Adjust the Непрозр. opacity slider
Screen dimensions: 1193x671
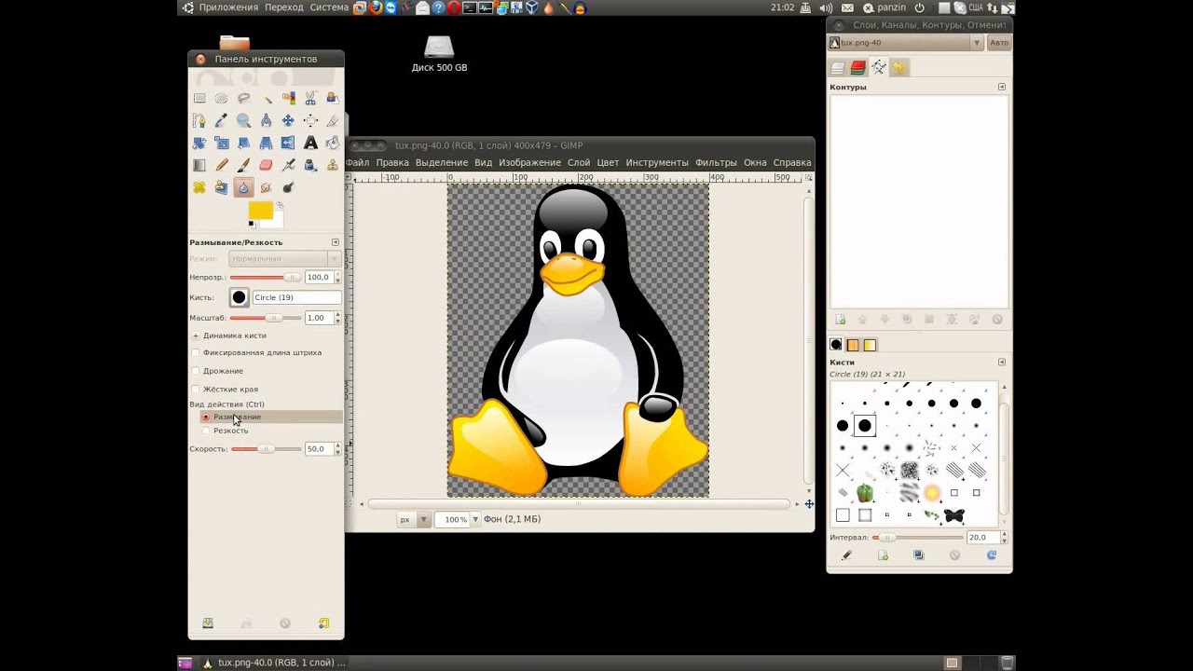pos(266,278)
